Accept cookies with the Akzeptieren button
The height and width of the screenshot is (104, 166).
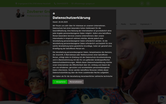tap(60, 82)
